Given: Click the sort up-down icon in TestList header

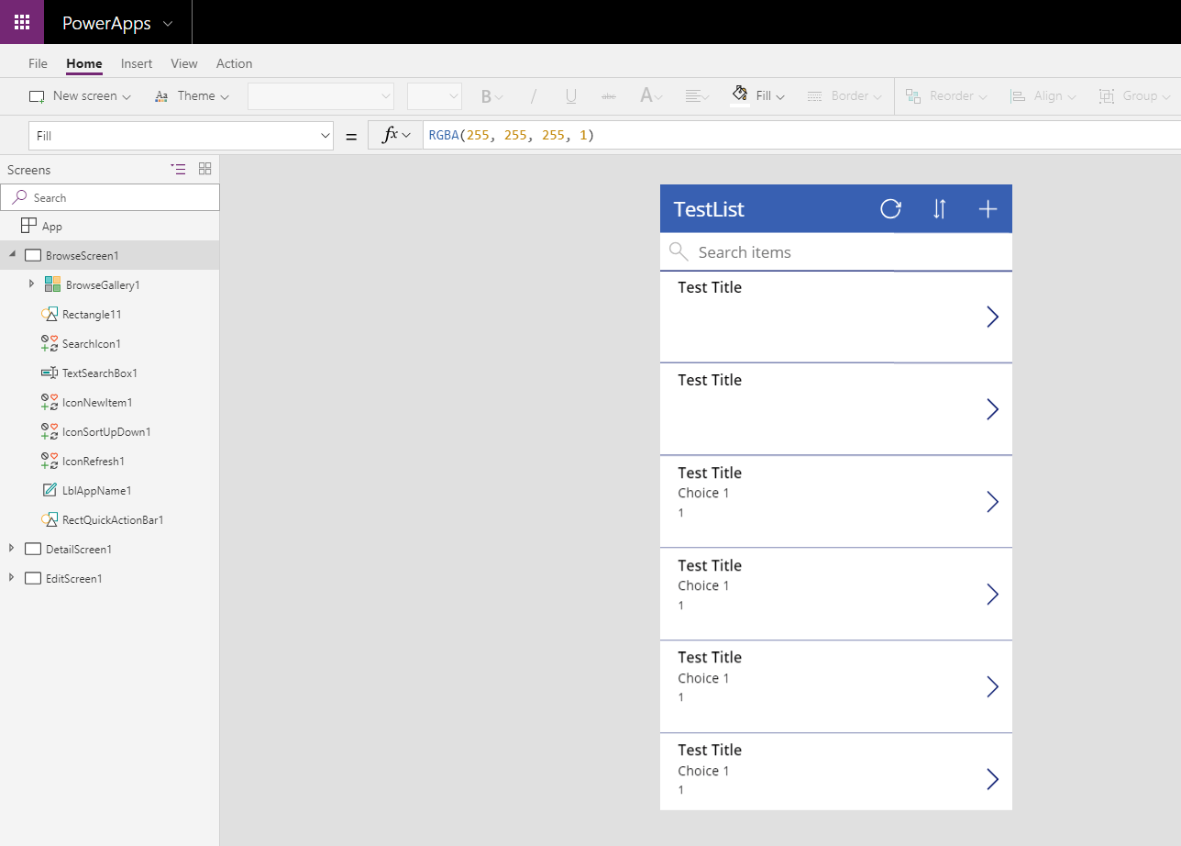Looking at the screenshot, I should (939, 209).
